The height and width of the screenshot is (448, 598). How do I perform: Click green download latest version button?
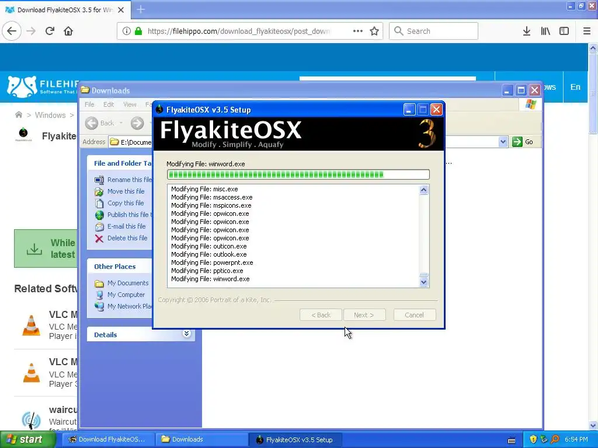coord(46,249)
